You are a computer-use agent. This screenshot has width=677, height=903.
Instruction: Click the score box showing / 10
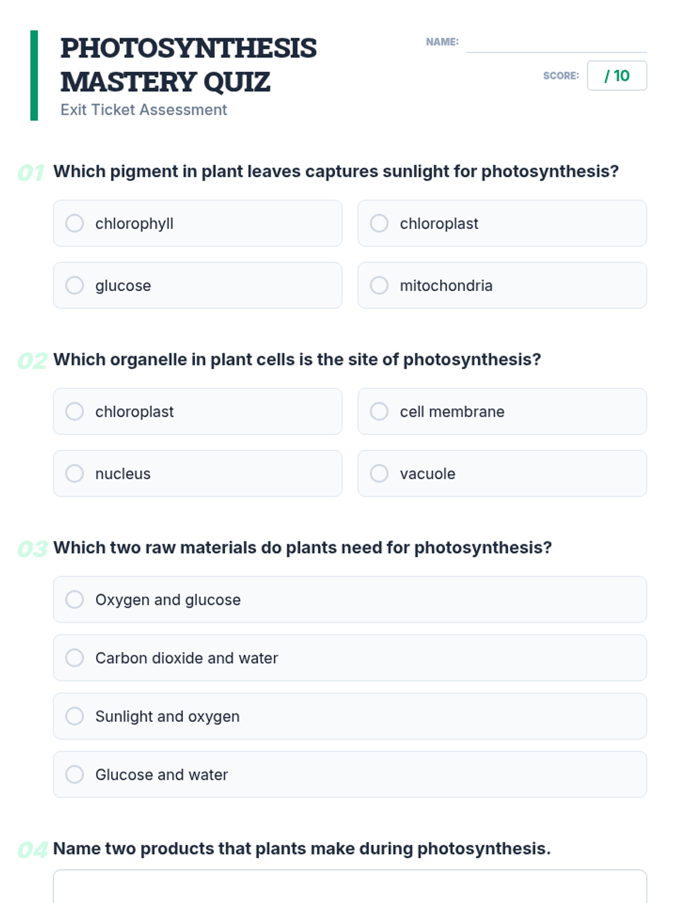tap(617, 76)
